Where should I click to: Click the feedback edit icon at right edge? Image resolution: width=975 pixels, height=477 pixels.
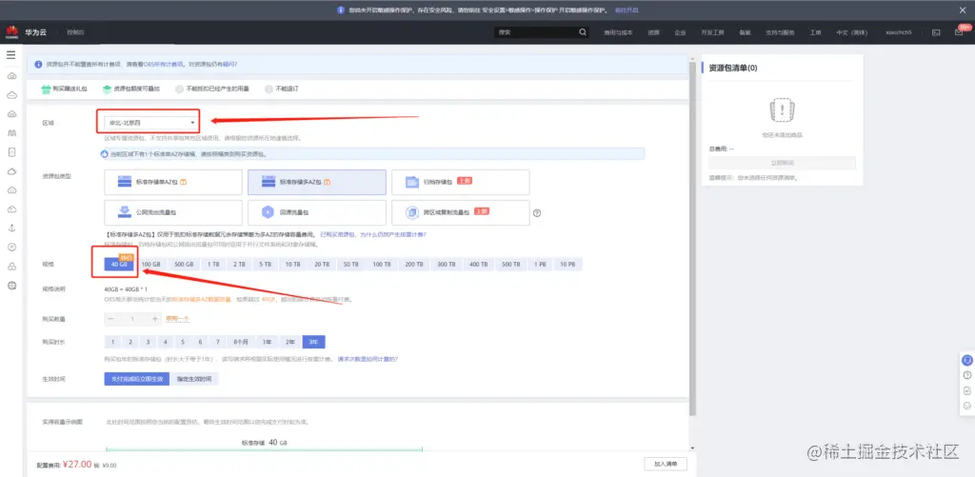[x=967, y=390]
